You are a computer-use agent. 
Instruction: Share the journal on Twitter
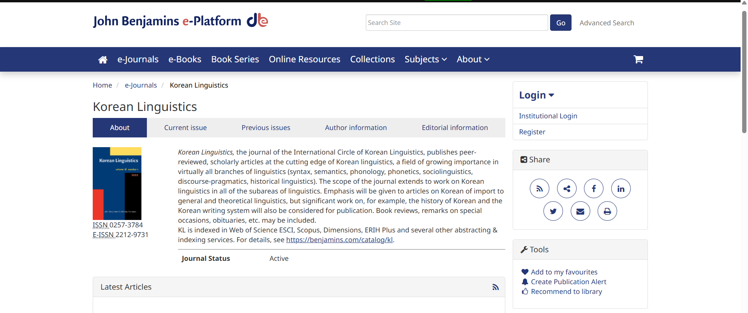tap(553, 211)
